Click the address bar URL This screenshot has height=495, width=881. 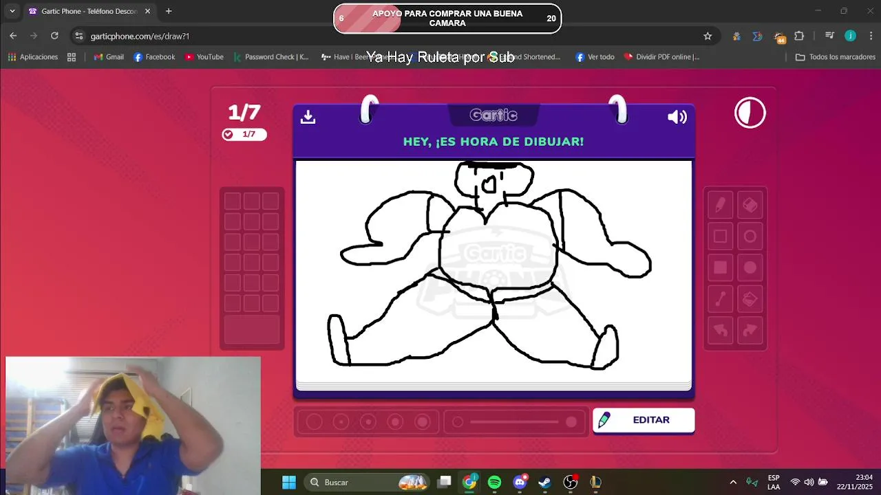coord(140,36)
